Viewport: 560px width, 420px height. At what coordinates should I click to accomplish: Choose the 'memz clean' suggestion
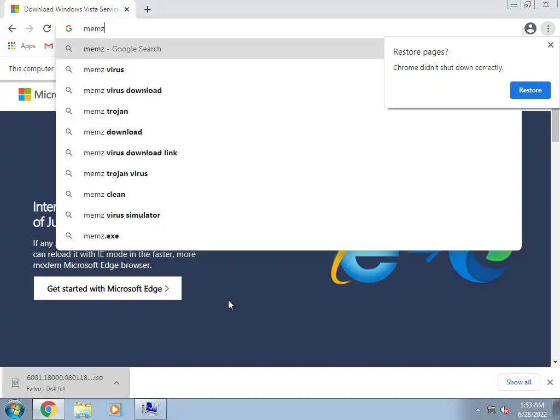(x=289, y=194)
